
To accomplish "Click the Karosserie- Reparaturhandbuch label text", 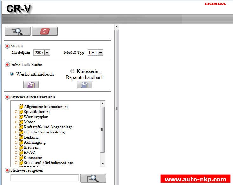I will coord(85,74).
